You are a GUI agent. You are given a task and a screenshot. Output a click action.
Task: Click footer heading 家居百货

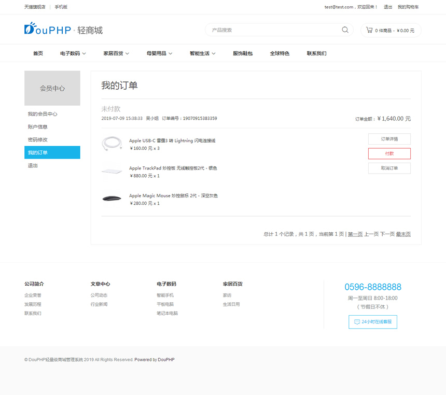point(233,284)
